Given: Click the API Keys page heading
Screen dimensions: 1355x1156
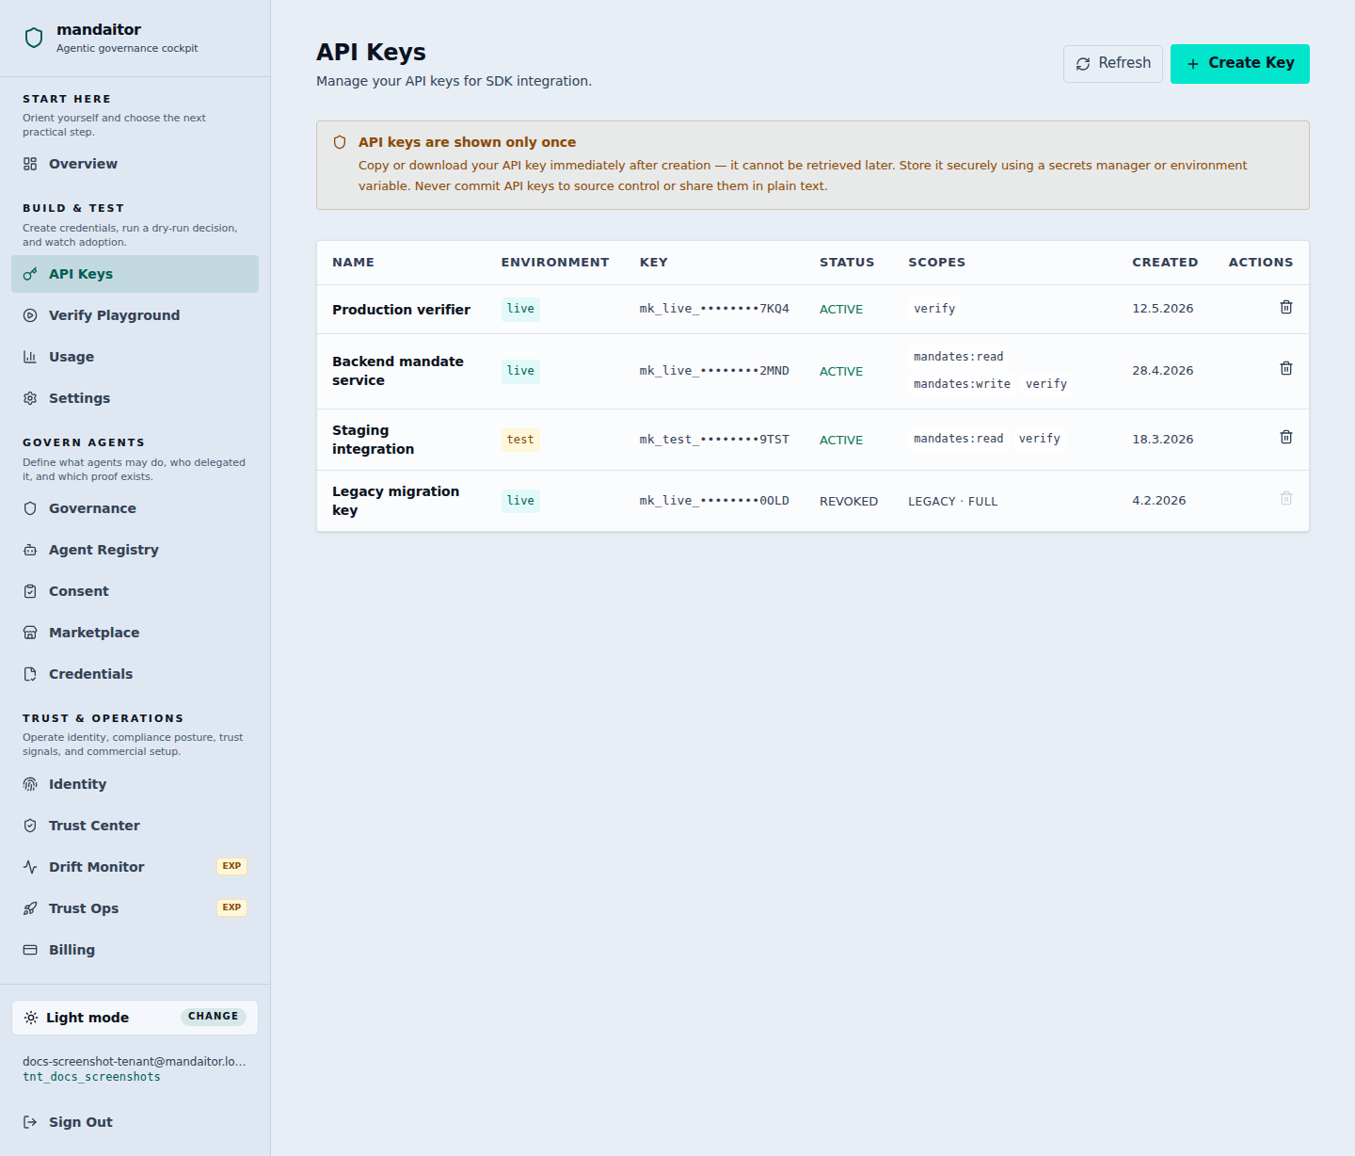Looking at the screenshot, I should coord(371,52).
